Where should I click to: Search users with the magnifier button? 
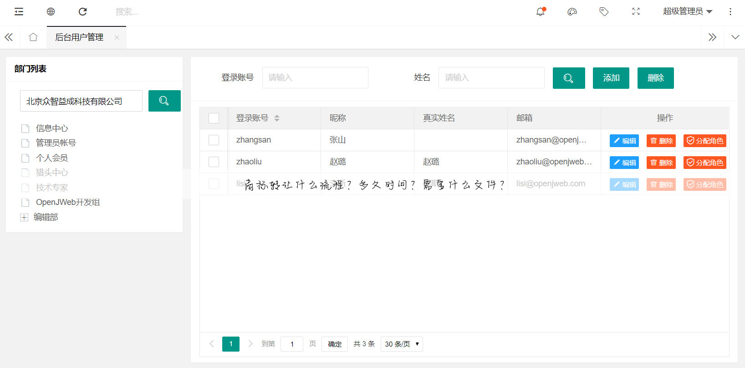point(569,78)
